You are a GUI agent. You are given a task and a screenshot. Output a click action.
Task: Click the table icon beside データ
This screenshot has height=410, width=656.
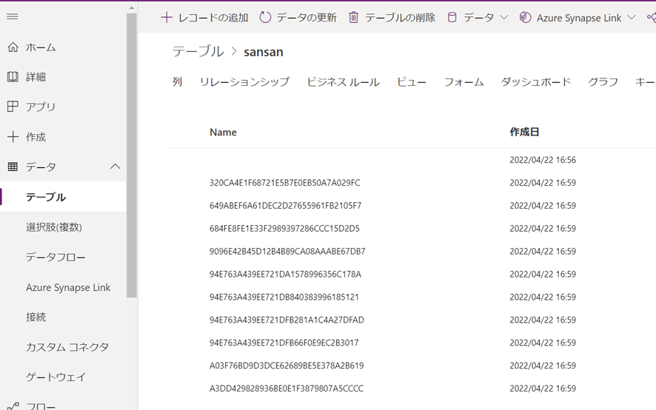pyautogui.click(x=13, y=167)
